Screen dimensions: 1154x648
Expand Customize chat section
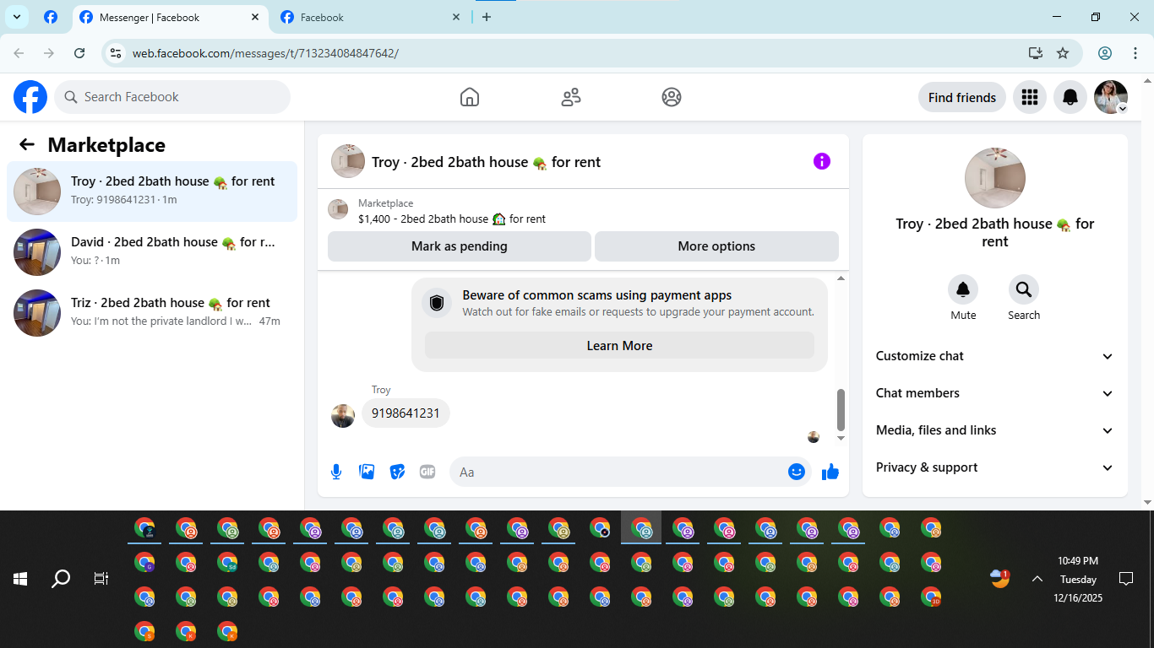[x=995, y=356]
